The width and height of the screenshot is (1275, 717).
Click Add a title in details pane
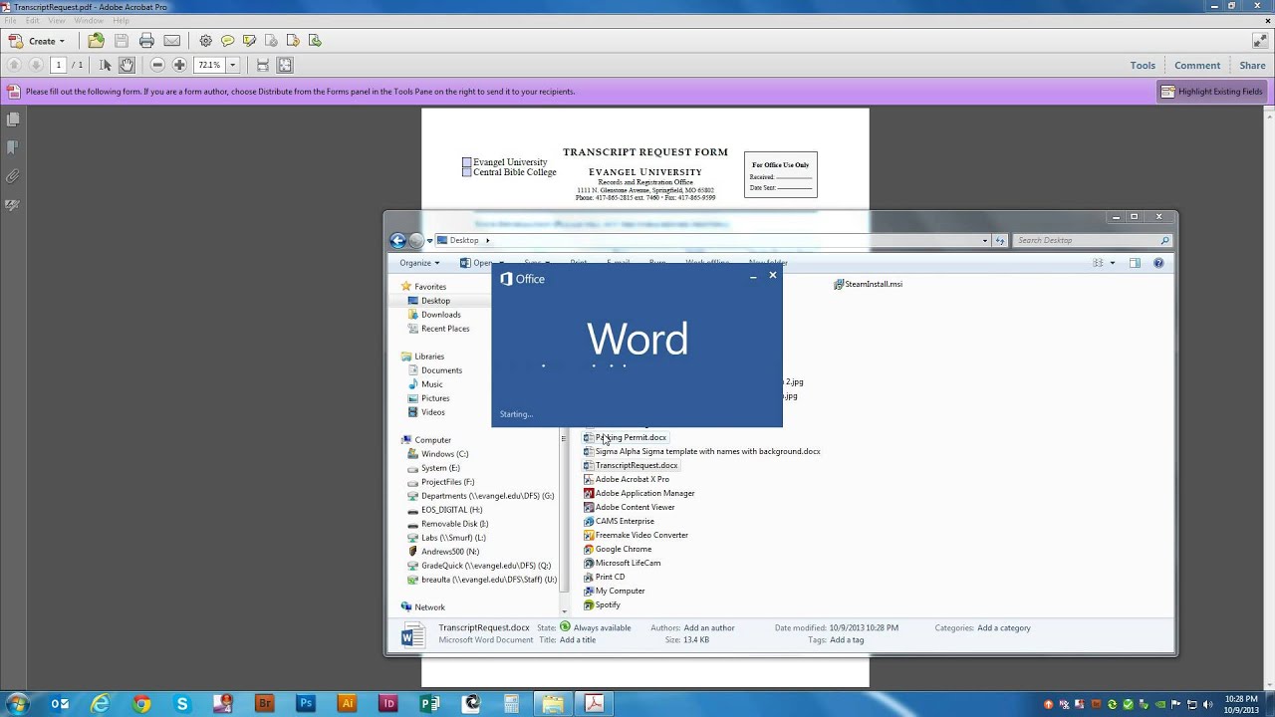click(x=578, y=640)
